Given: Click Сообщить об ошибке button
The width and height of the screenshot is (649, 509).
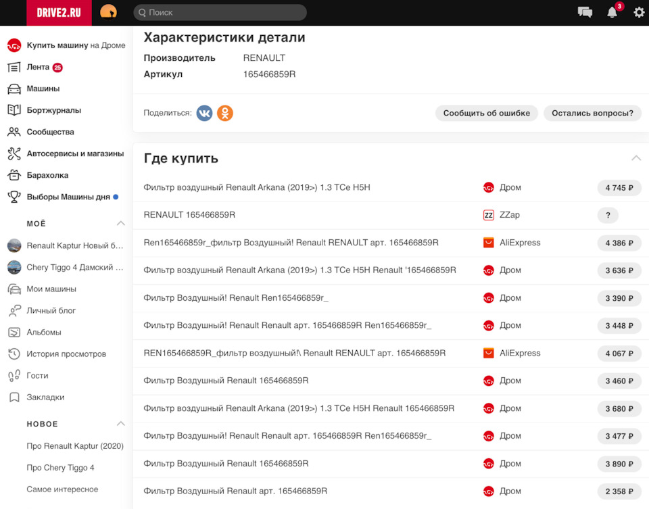Looking at the screenshot, I should click(487, 113).
